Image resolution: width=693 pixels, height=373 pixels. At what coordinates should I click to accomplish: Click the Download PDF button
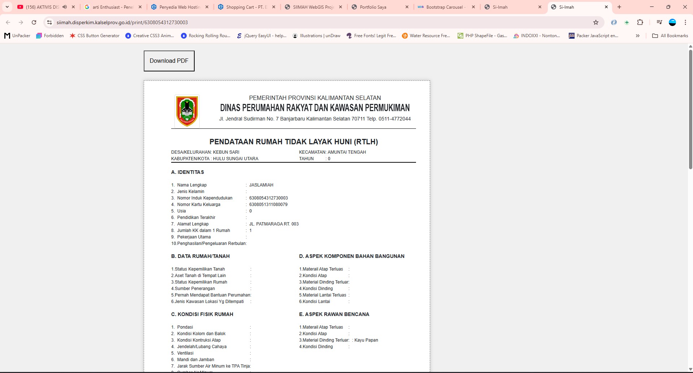[x=169, y=61]
